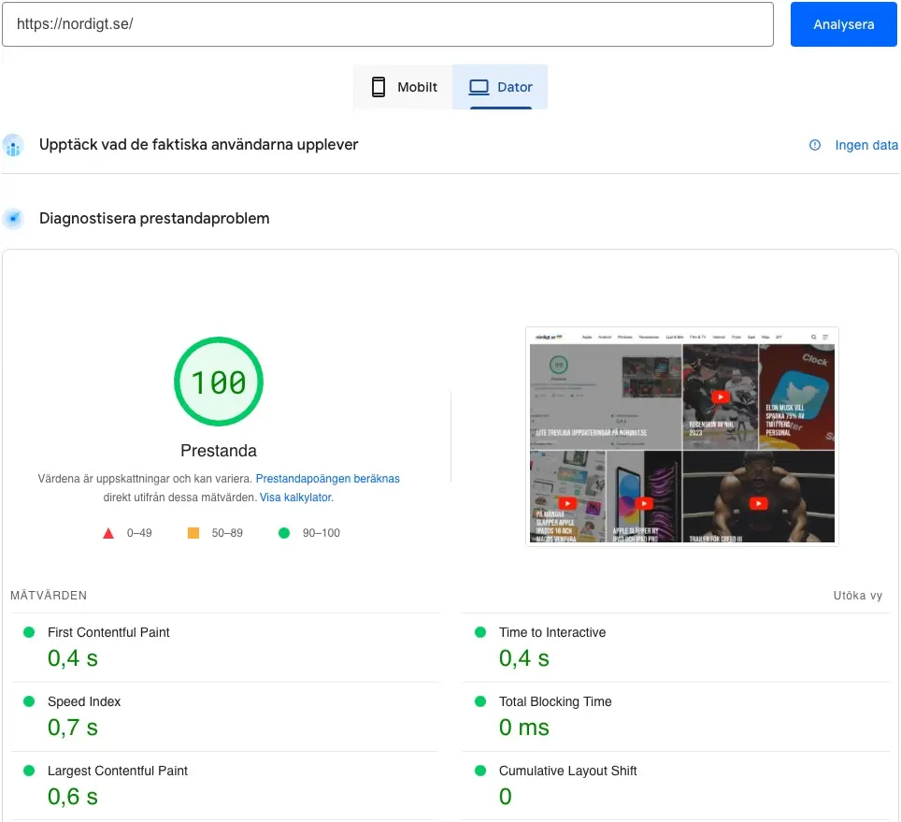Image resolution: width=901 pixels, height=822 pixels.
Task: Click the orange square 50–89 legend icon
Action: (x=193, y=533)
